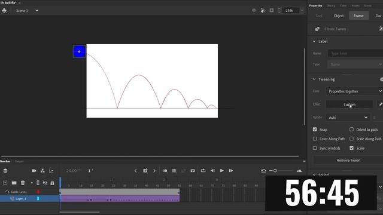Open the Scene 1 dropdown
The height and width of the screenshot is (215, 383).
pos(37,11)
